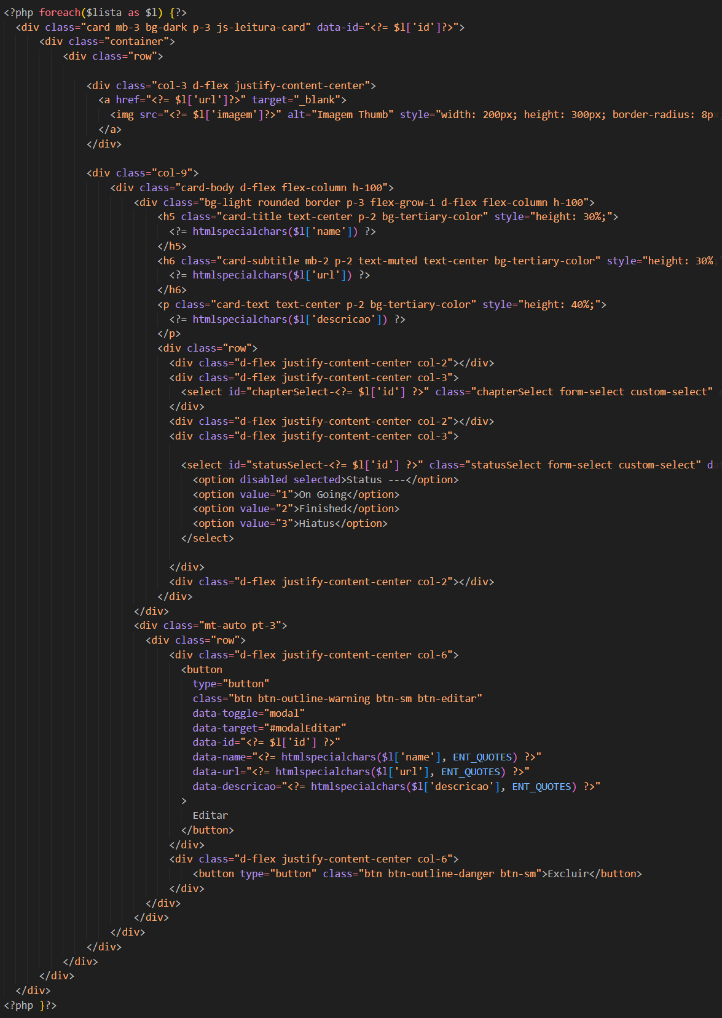
Task: Click the card-subtitle class in the h6 tag
Action: point(261,261)
